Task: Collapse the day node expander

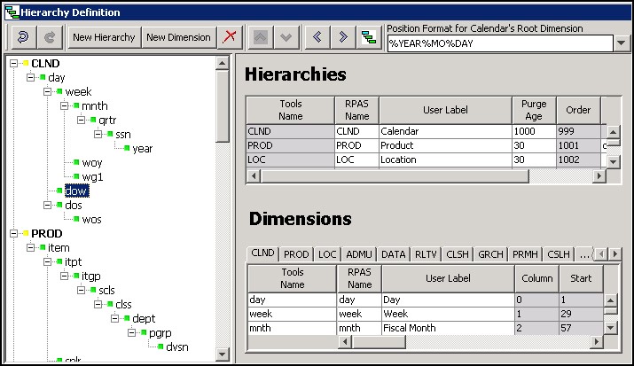Action: (30, 78)
